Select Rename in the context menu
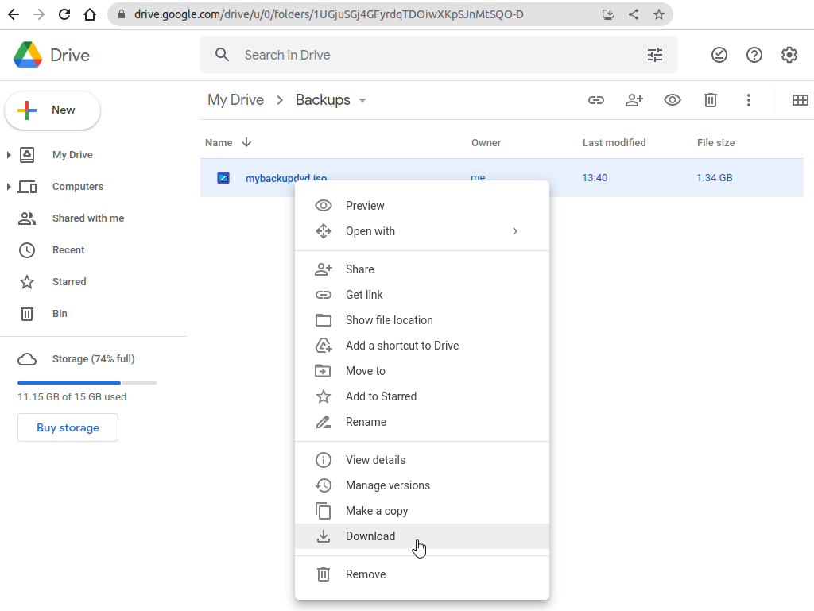The height and width of the screenshot is (611, 814). 366,422
